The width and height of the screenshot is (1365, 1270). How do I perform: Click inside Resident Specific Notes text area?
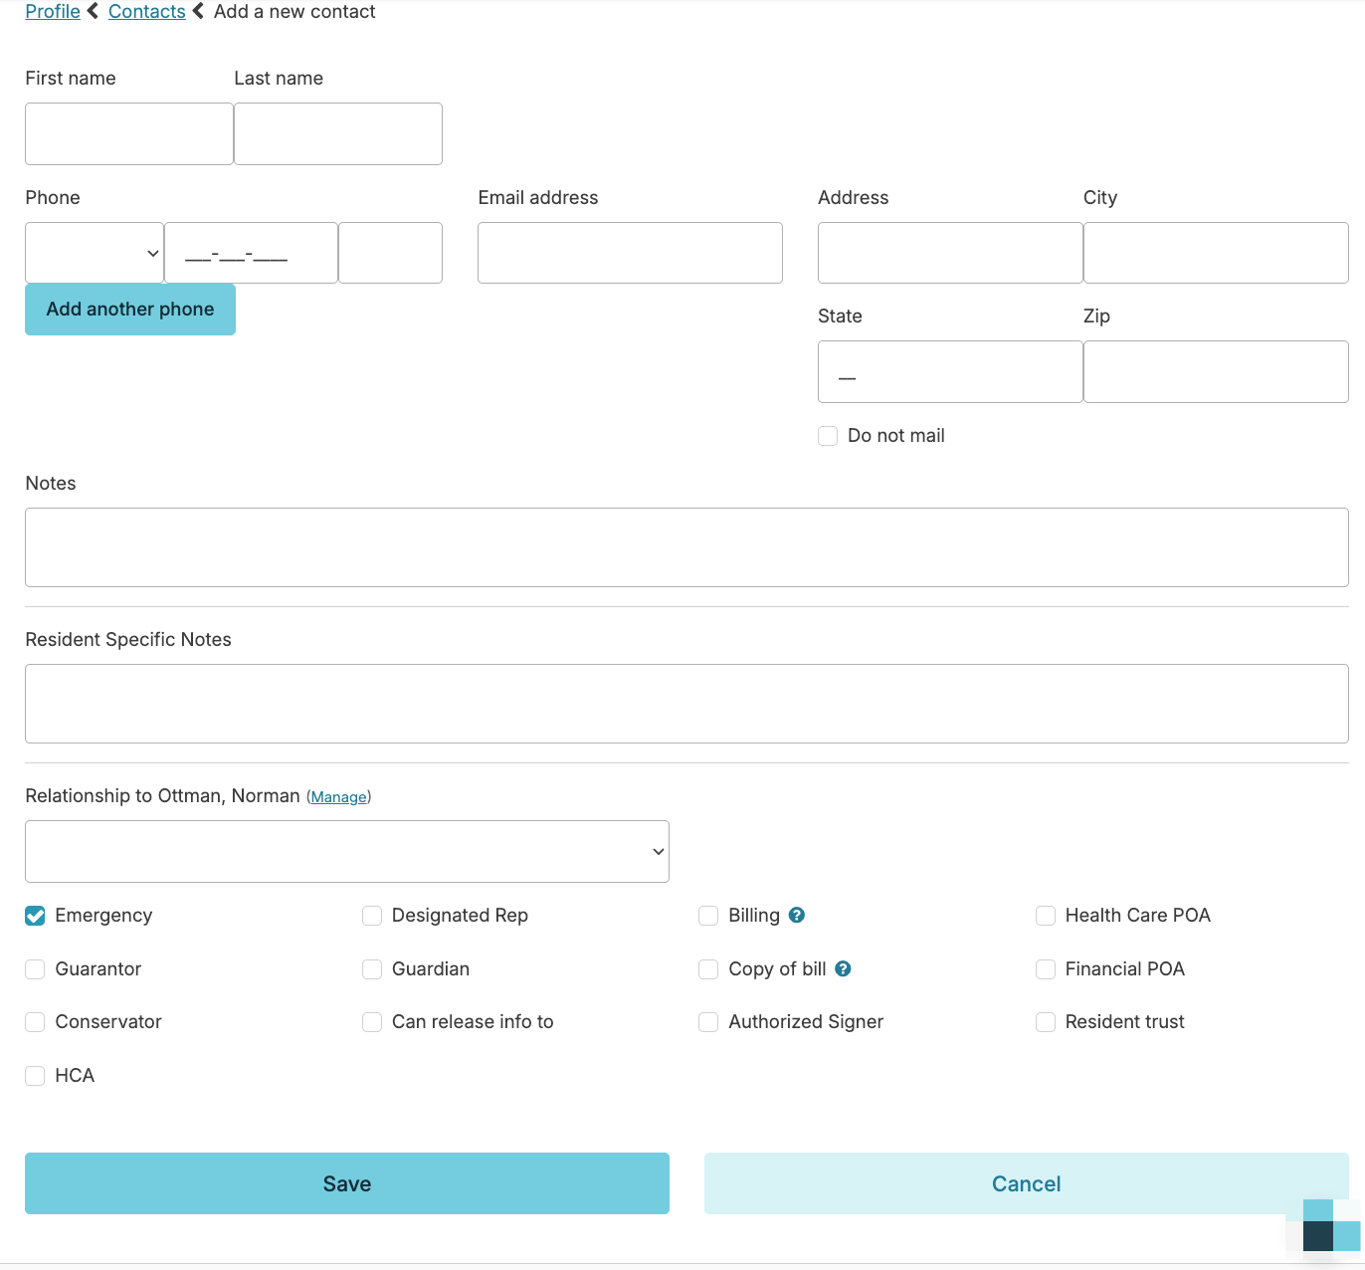click(x=686, y=704)
